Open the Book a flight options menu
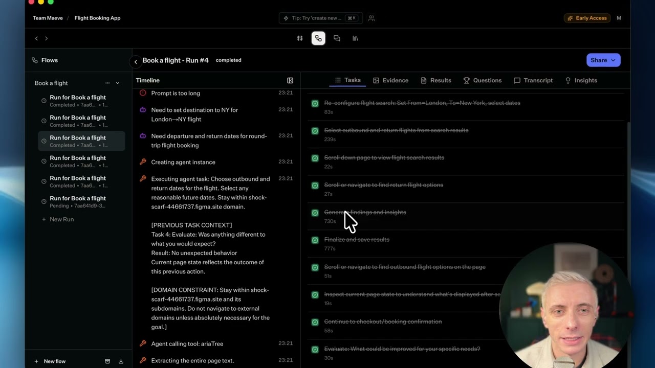This screenshot has width=655, height=368. pyautogui.click(x=107, y=83)
